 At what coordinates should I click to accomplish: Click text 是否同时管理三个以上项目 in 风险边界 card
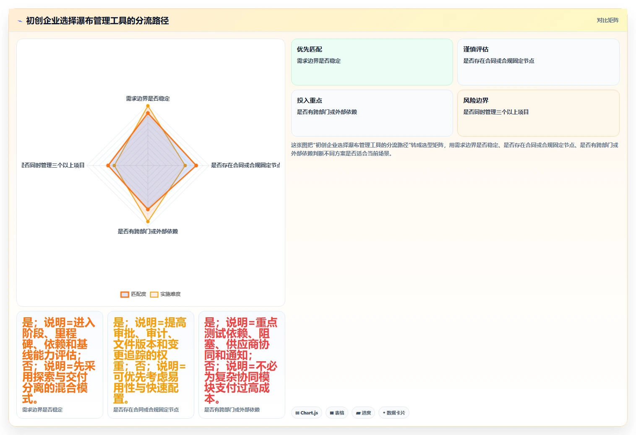496,112
